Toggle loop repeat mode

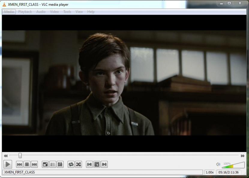tap(71, 164)
